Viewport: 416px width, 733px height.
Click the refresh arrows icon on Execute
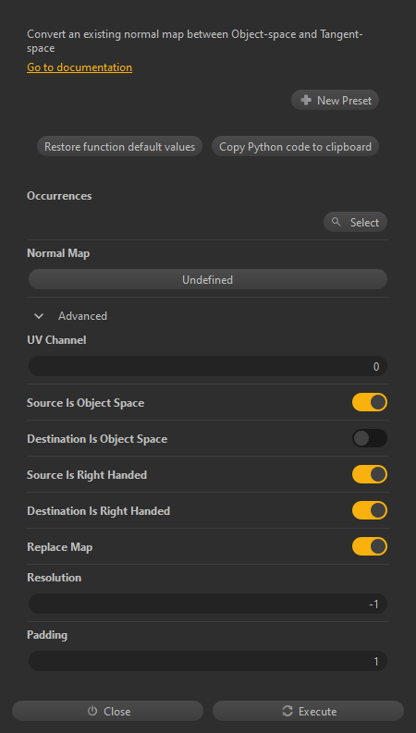tap(288, 711)
